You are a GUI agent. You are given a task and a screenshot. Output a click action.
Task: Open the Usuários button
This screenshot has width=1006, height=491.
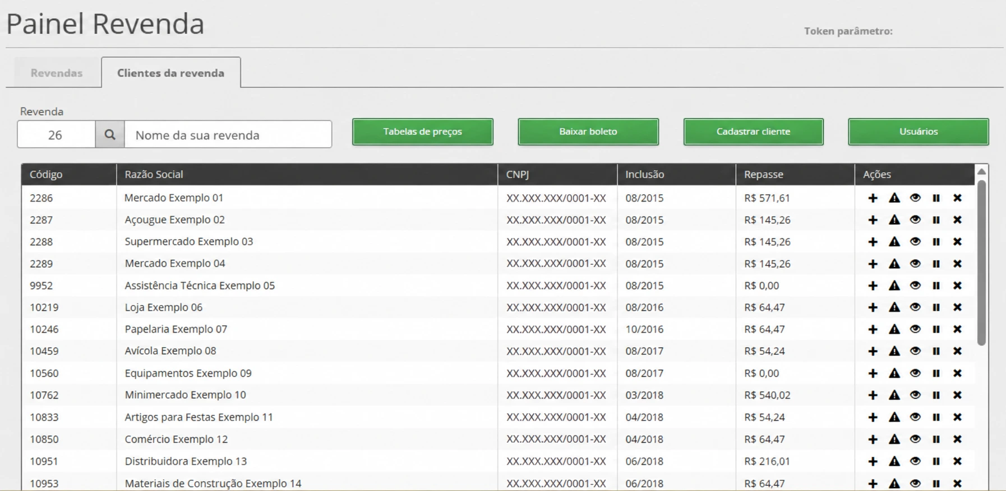pyautogui.click(x=919, y=132)
